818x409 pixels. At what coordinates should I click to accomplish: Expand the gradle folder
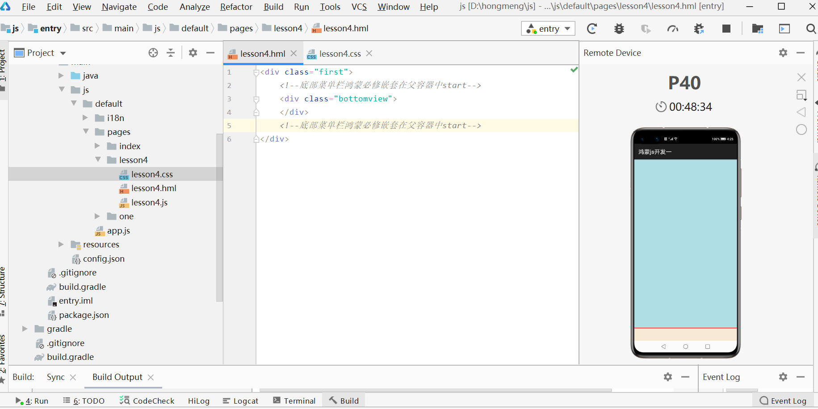point(25,329)
